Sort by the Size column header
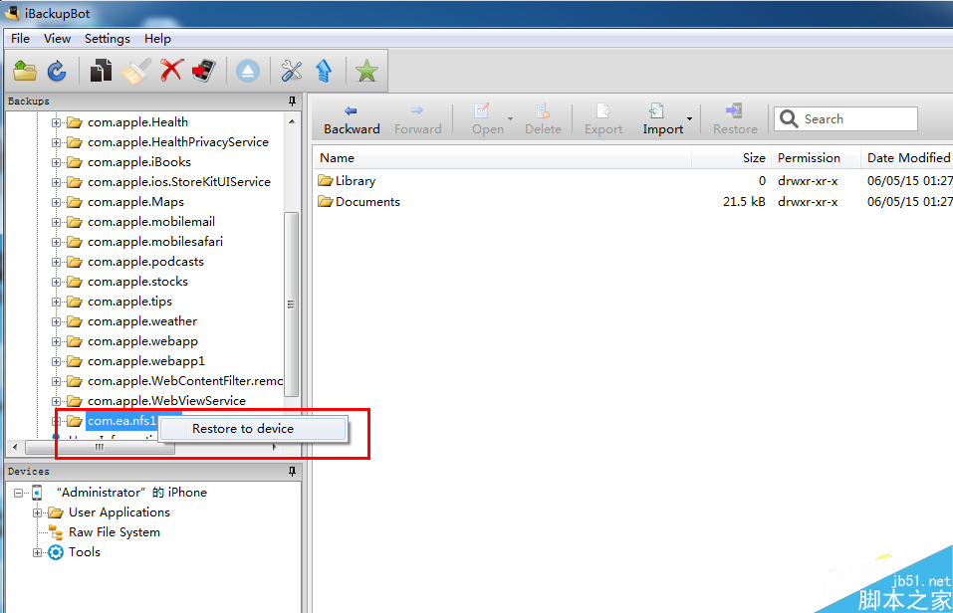The image size is (953, 613). coord(732,158)
